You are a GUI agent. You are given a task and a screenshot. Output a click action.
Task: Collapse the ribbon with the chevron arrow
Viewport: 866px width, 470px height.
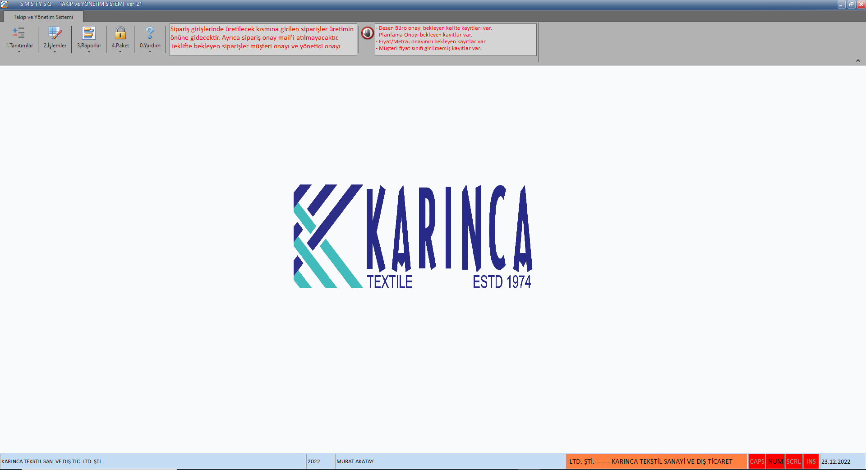(858, 60)
